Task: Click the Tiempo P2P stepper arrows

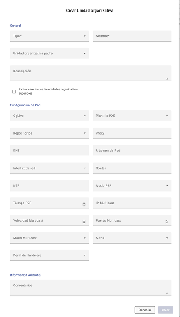Action: pos(84,204)
